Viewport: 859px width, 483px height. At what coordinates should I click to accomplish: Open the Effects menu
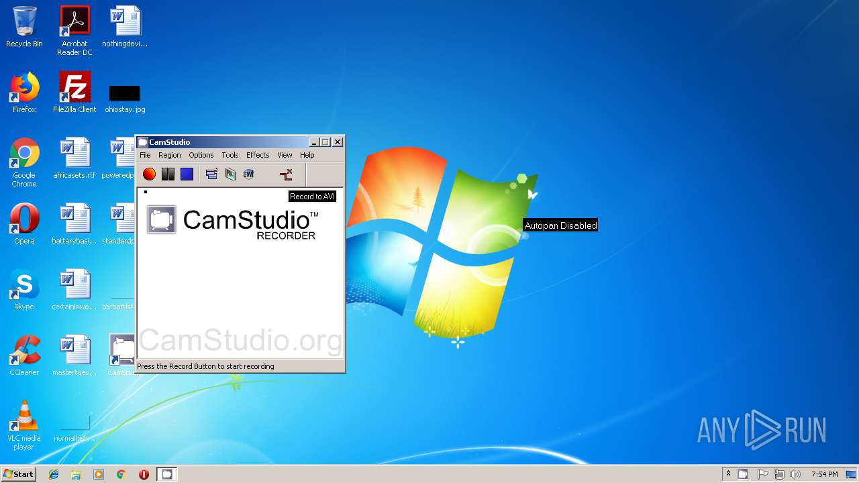click(258, 155)
